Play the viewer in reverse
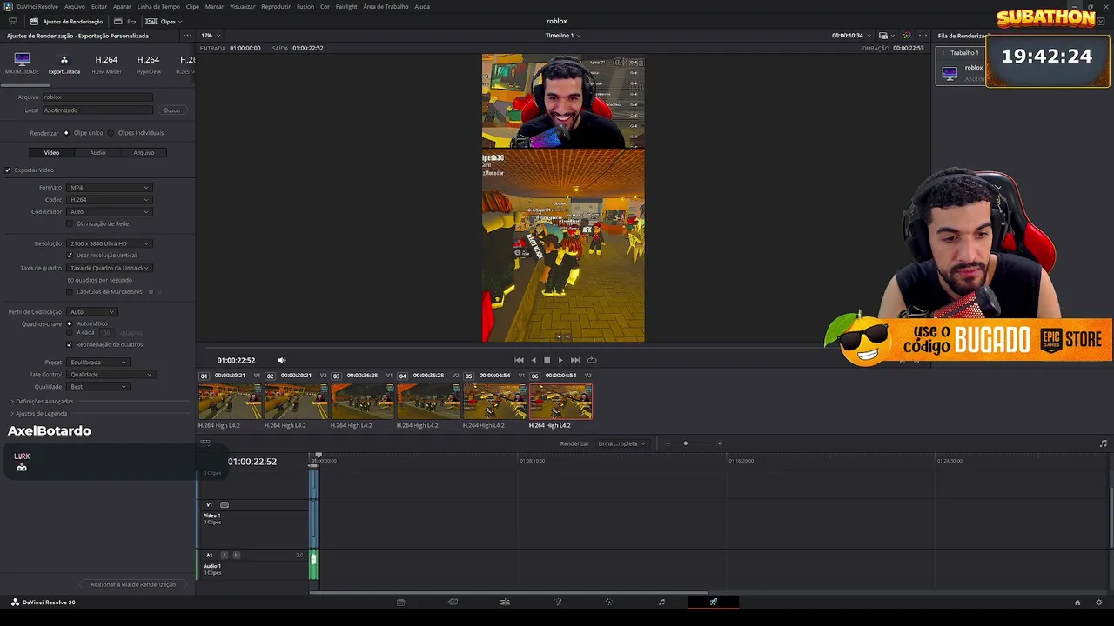1114x626 pixels. click(534, 360)
